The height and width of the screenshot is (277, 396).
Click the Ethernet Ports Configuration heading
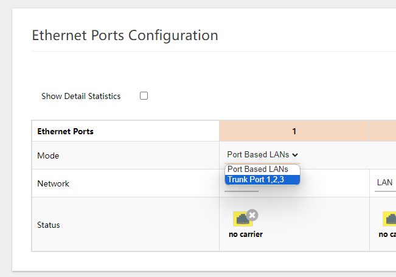(x=125, y=35)
